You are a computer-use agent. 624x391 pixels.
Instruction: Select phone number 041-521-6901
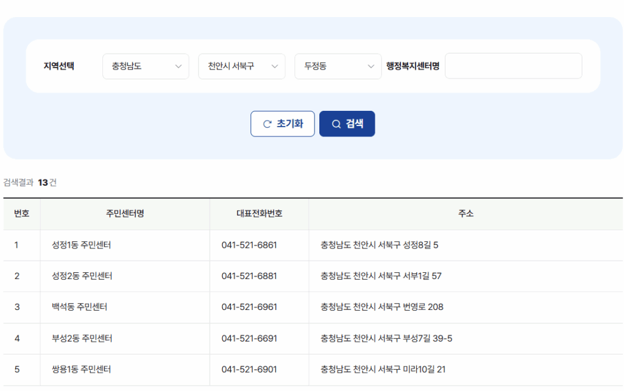coord(249,370)
